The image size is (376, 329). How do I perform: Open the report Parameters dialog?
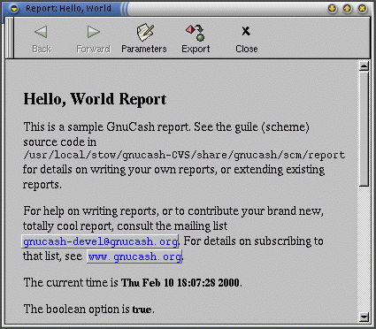click(x=144, y=38)
